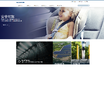
Task: Click the network nodes icon on data center tile
Action: coord(19,61)
